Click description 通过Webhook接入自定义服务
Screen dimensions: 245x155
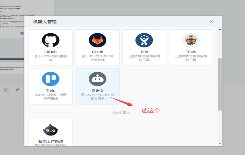pyautogui.click(x=97, y=97)
